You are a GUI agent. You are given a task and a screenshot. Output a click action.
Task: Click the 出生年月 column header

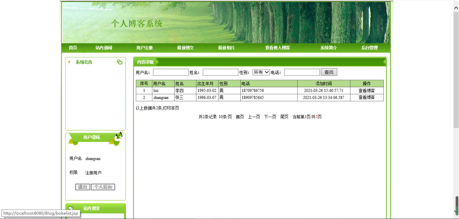tap(207, 84)
